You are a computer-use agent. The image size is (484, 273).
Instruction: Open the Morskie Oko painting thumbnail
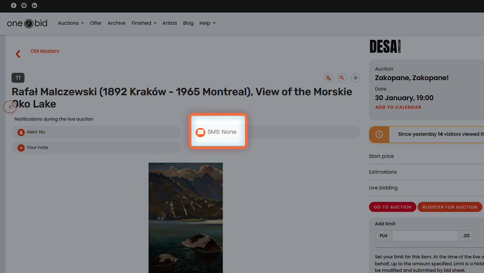(x=186, y=218)
